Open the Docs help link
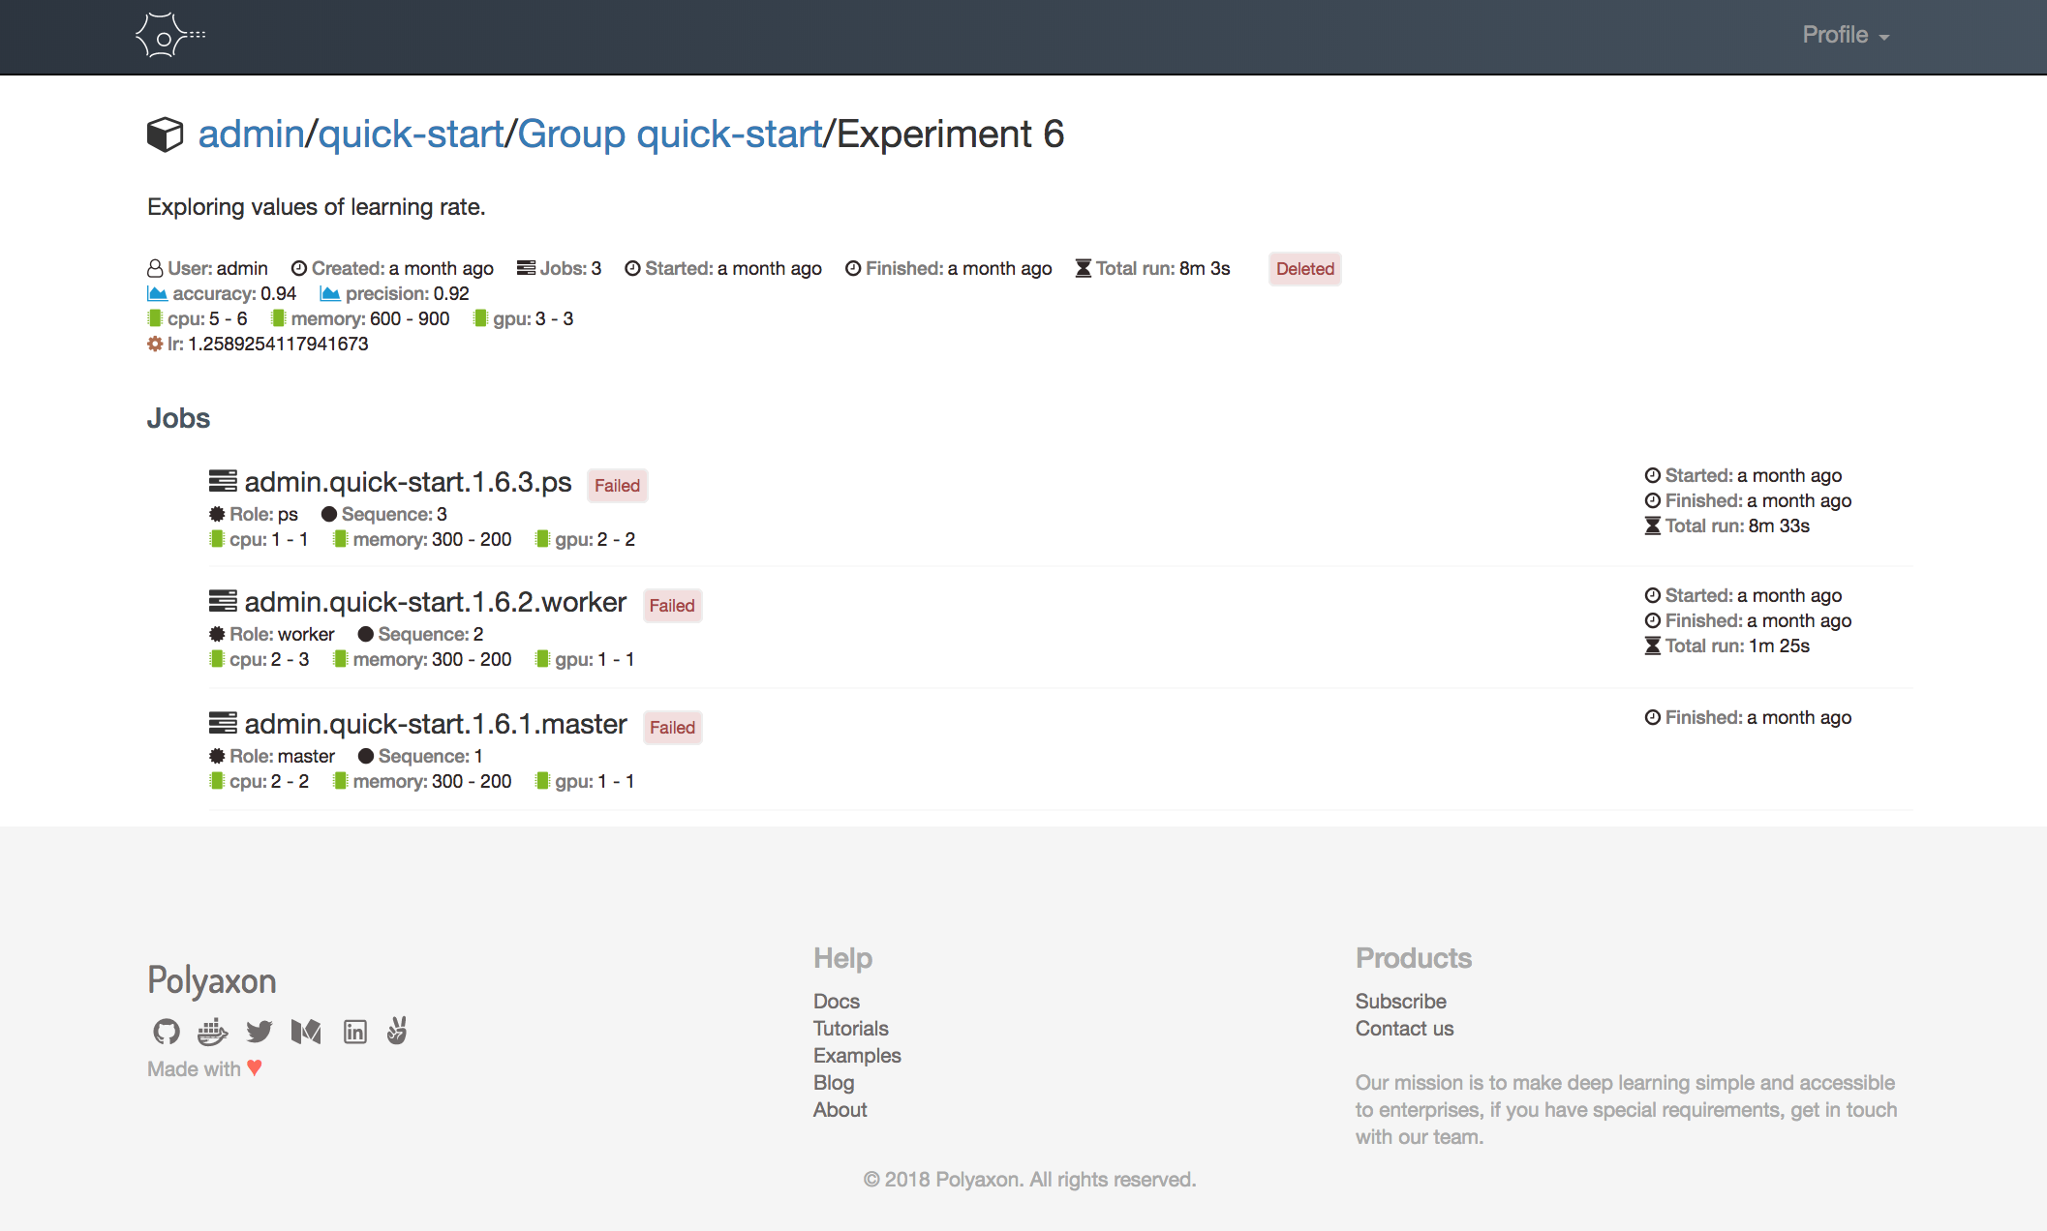 (836, 1002)
